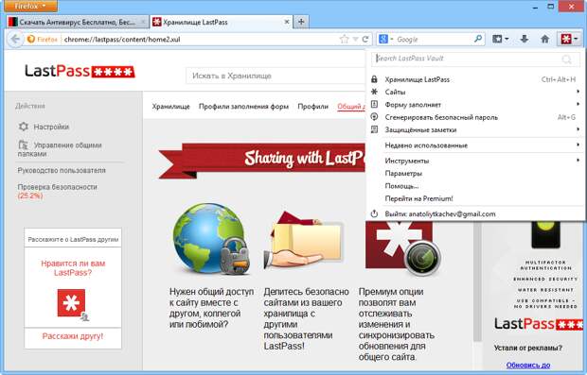
Task: Click the Устали от рекламы? text
Action: point(528,348)
